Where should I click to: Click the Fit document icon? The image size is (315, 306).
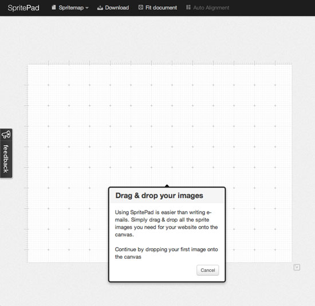pyautogui.click(x=141, y=7)
